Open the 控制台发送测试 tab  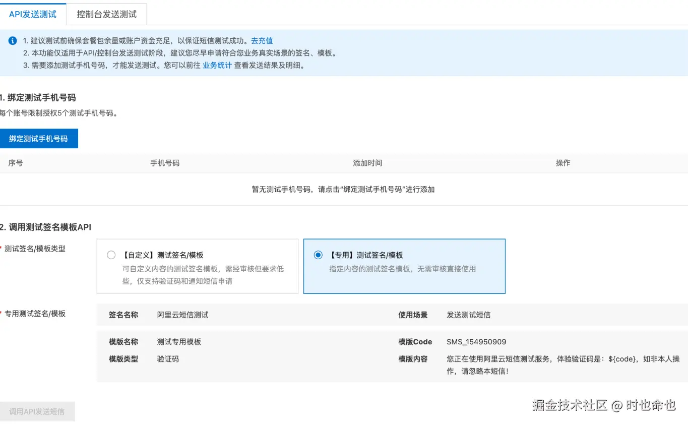click(106, 14)
